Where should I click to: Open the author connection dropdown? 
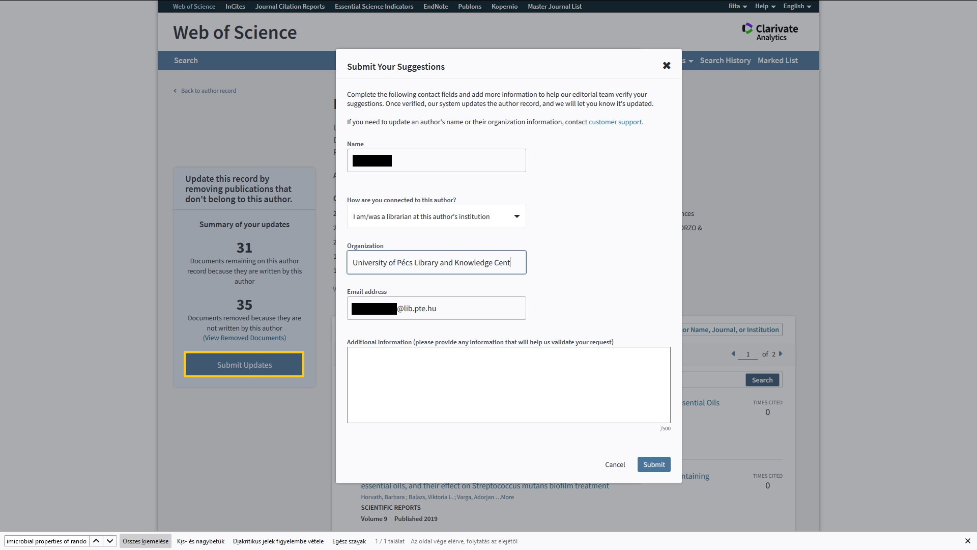[x=436, y=216]
